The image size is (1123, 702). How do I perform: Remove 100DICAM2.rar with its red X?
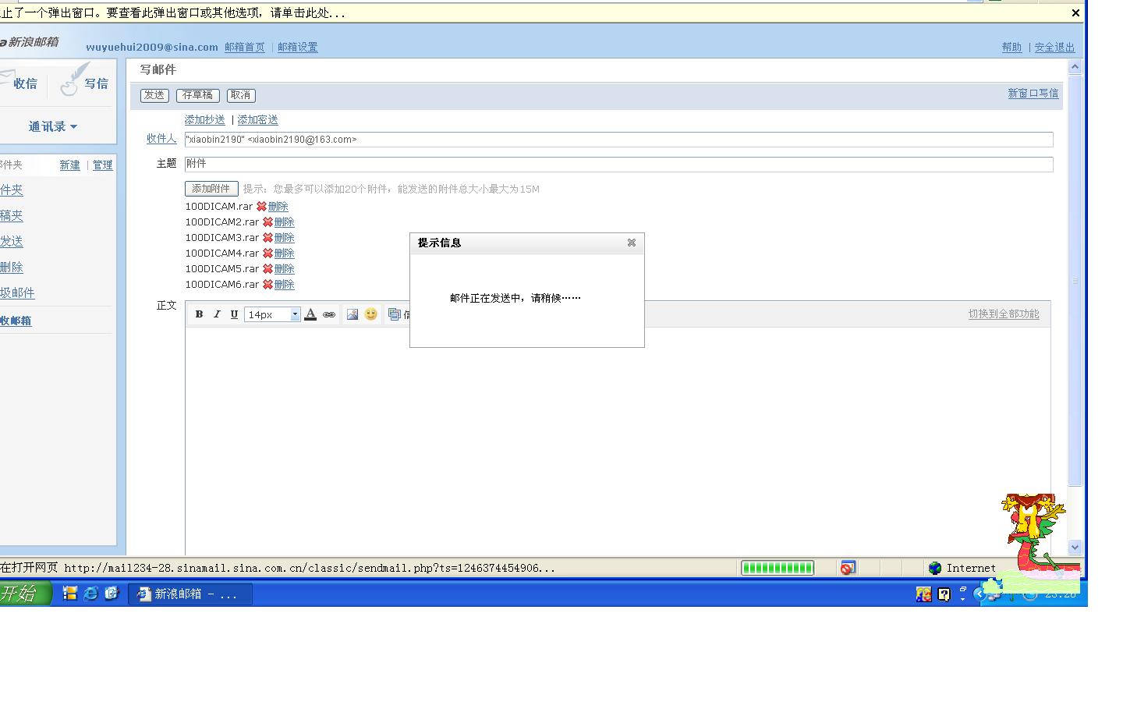(x=267, y=222)
